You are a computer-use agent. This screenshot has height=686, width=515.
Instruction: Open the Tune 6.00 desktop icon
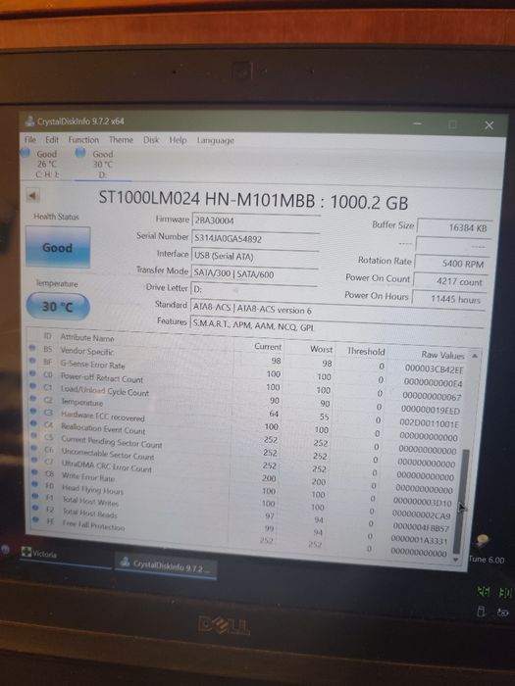(x=486, y=550)
